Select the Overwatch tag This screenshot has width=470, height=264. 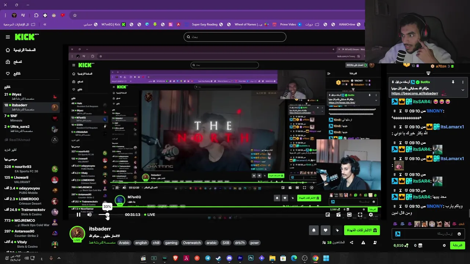click(192, 243)
